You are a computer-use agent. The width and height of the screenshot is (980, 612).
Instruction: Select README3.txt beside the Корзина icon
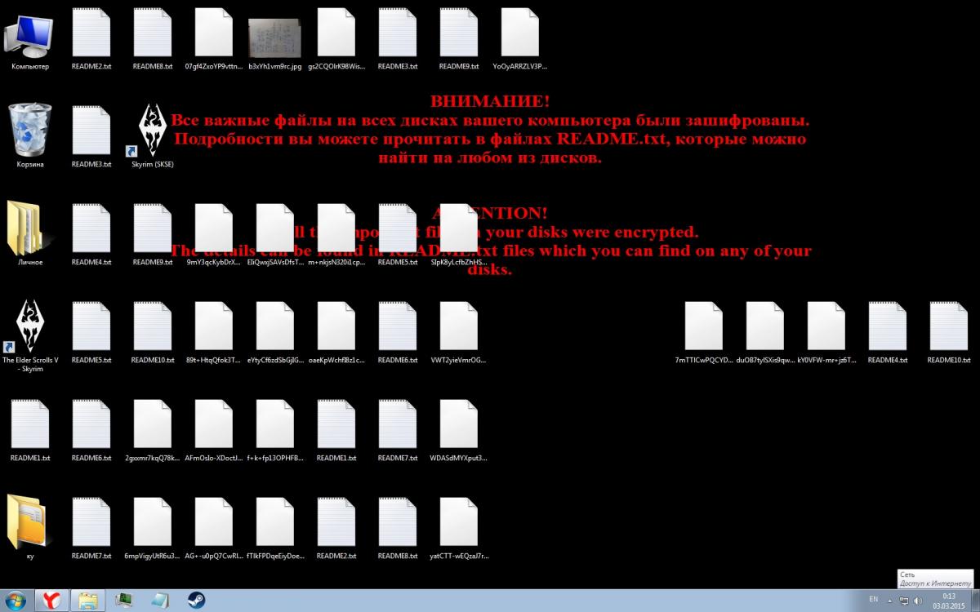click(x=91, y=136)
